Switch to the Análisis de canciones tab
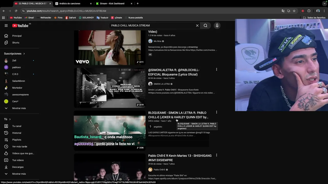This screenshot has height=184, width=328. pyautogui.click(x=70, y=4)
